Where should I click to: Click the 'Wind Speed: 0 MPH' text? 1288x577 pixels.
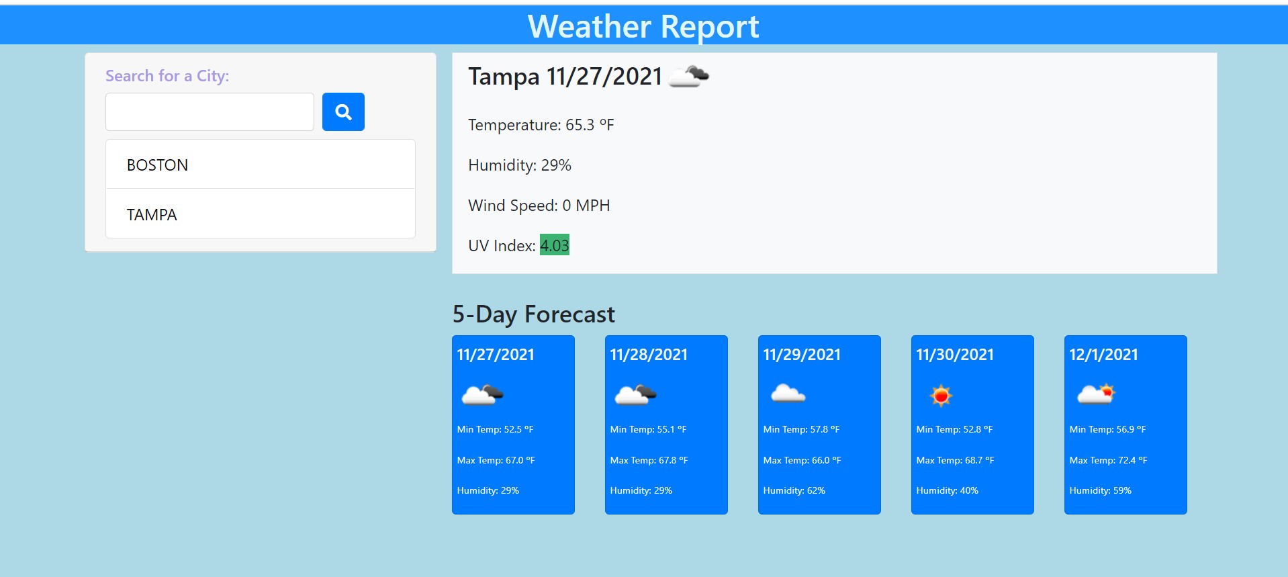(539, 206)
